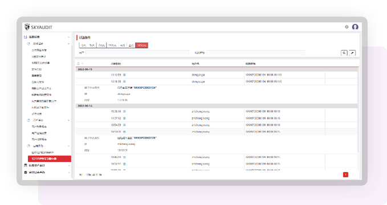
Task: Focus the computer name filter input field
Action: 256,53
